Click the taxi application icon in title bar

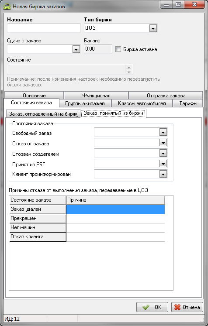tap(7, 6)
